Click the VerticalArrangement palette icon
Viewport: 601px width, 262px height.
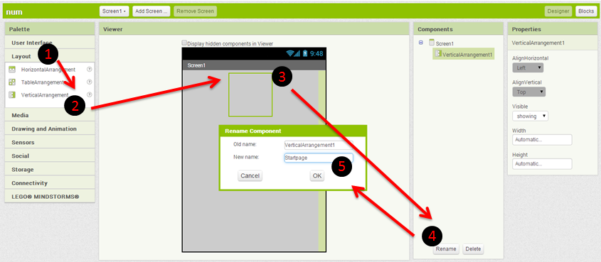12,94
